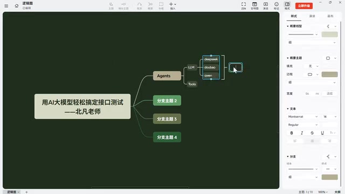Open the Montserrat font dropdown
The height and width of the screenshot is (194, 345).
pos(303,116)
